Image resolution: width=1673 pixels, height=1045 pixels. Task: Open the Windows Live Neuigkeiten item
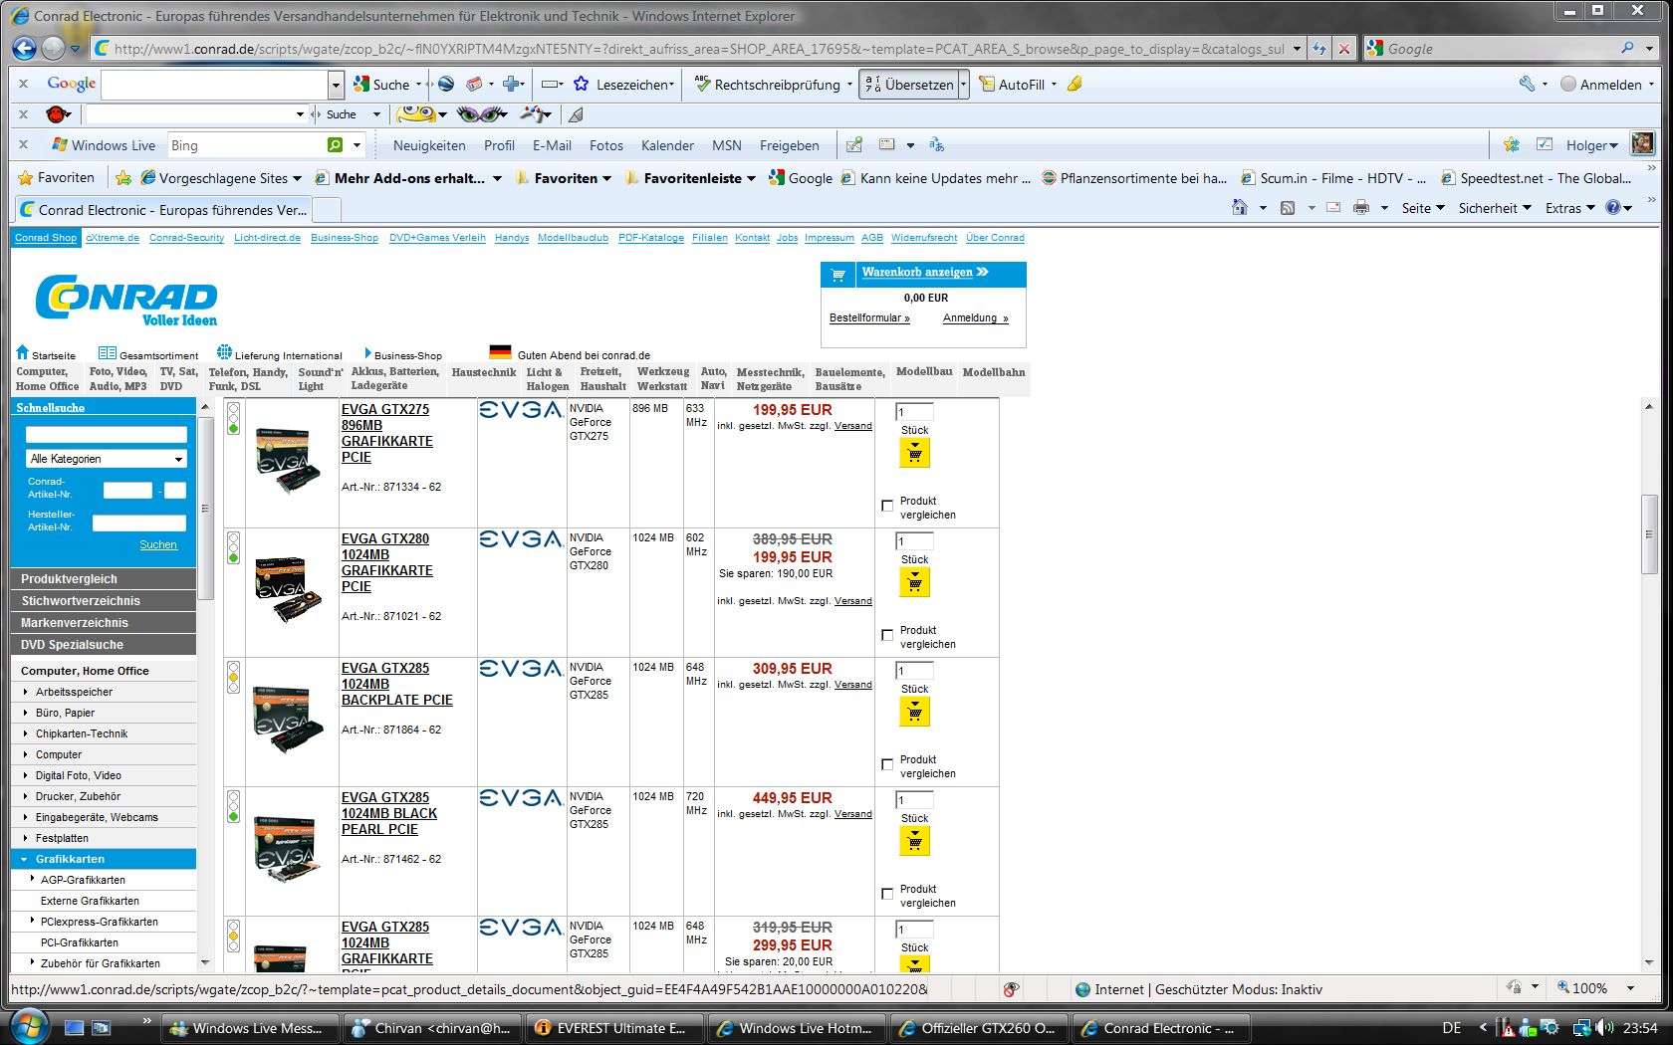[x=429, y=145]
